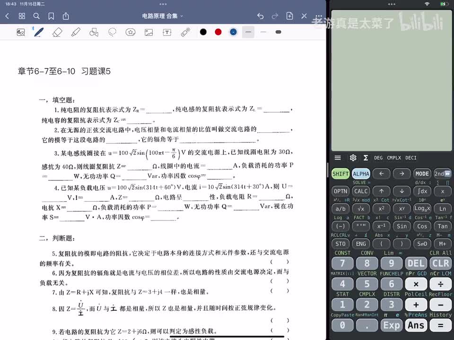Screen dimensions: 454x340
Task: Tap the STO key
Action: point(340,244)
